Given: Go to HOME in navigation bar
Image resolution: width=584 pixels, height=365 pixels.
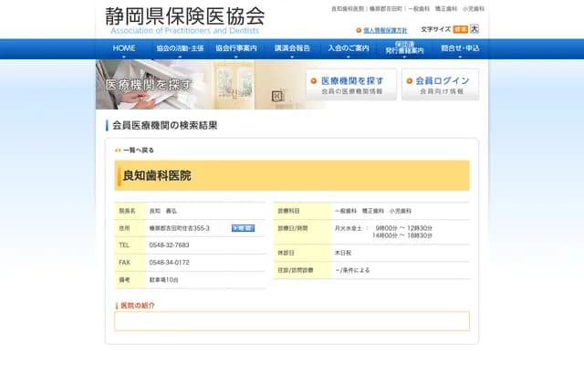Looking at the screenshot, I should point(124,47).
